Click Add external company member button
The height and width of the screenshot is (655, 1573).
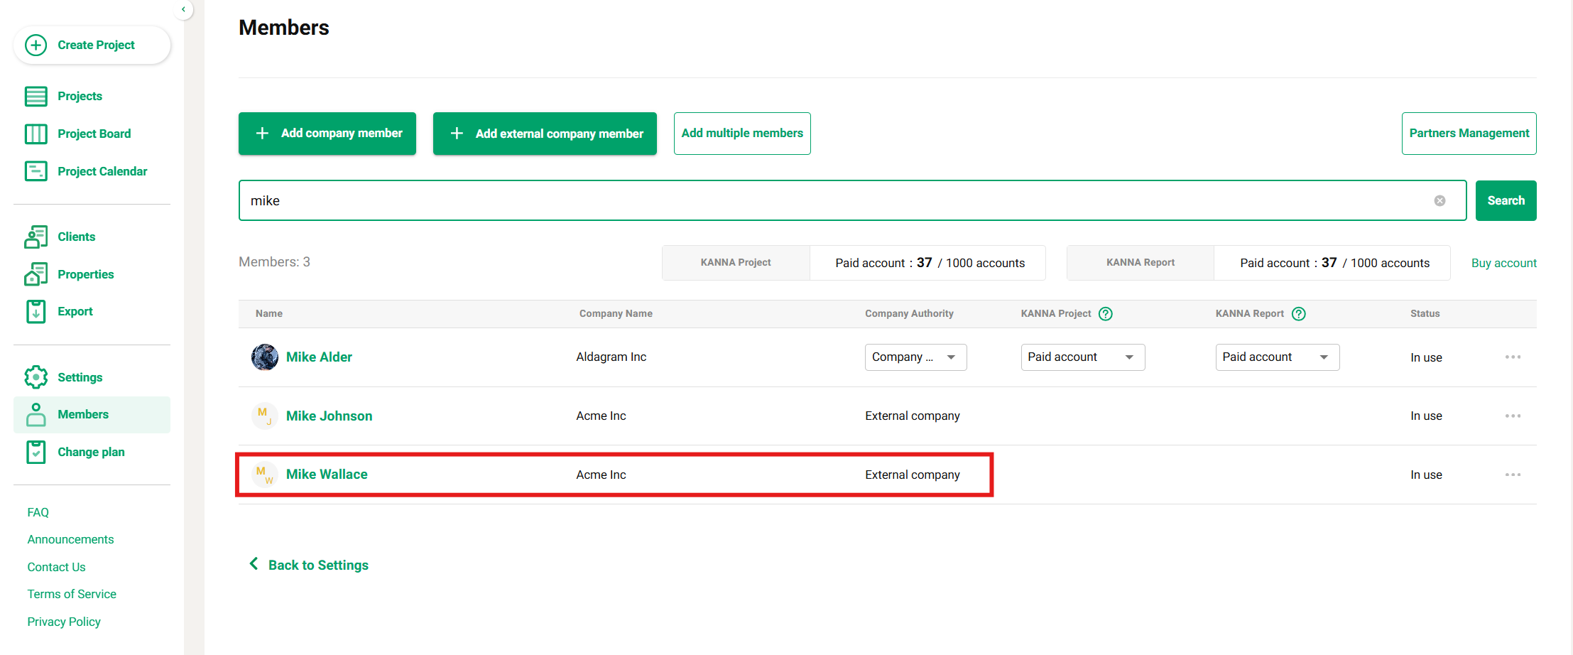(545, 134)
